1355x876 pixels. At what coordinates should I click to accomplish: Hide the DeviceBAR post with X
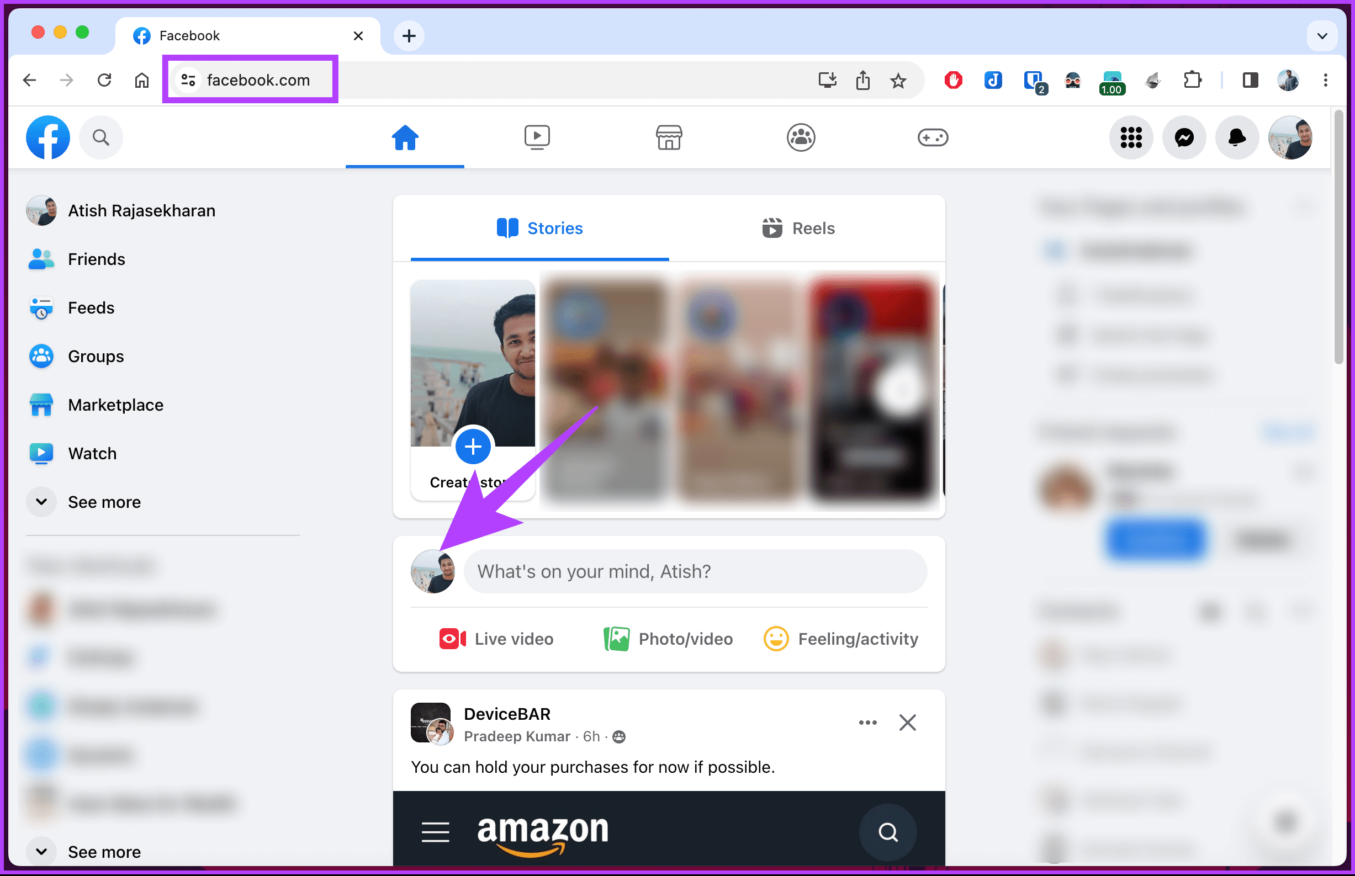[x=907, y=723]
